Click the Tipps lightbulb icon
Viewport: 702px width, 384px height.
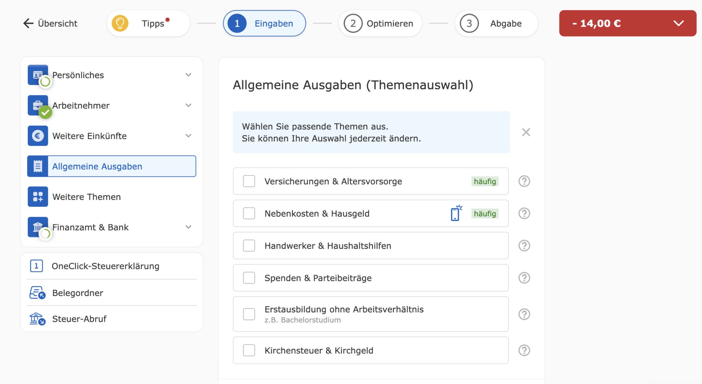pos(120,23)
